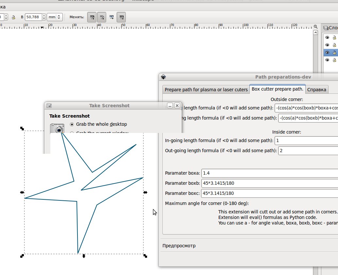Click the Inside corner: heading text

[286, 132]
